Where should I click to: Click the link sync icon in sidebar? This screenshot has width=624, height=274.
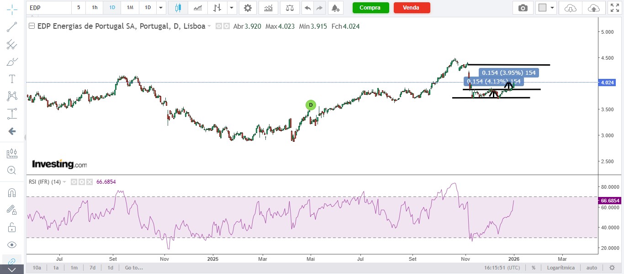[x=12, y=261]
